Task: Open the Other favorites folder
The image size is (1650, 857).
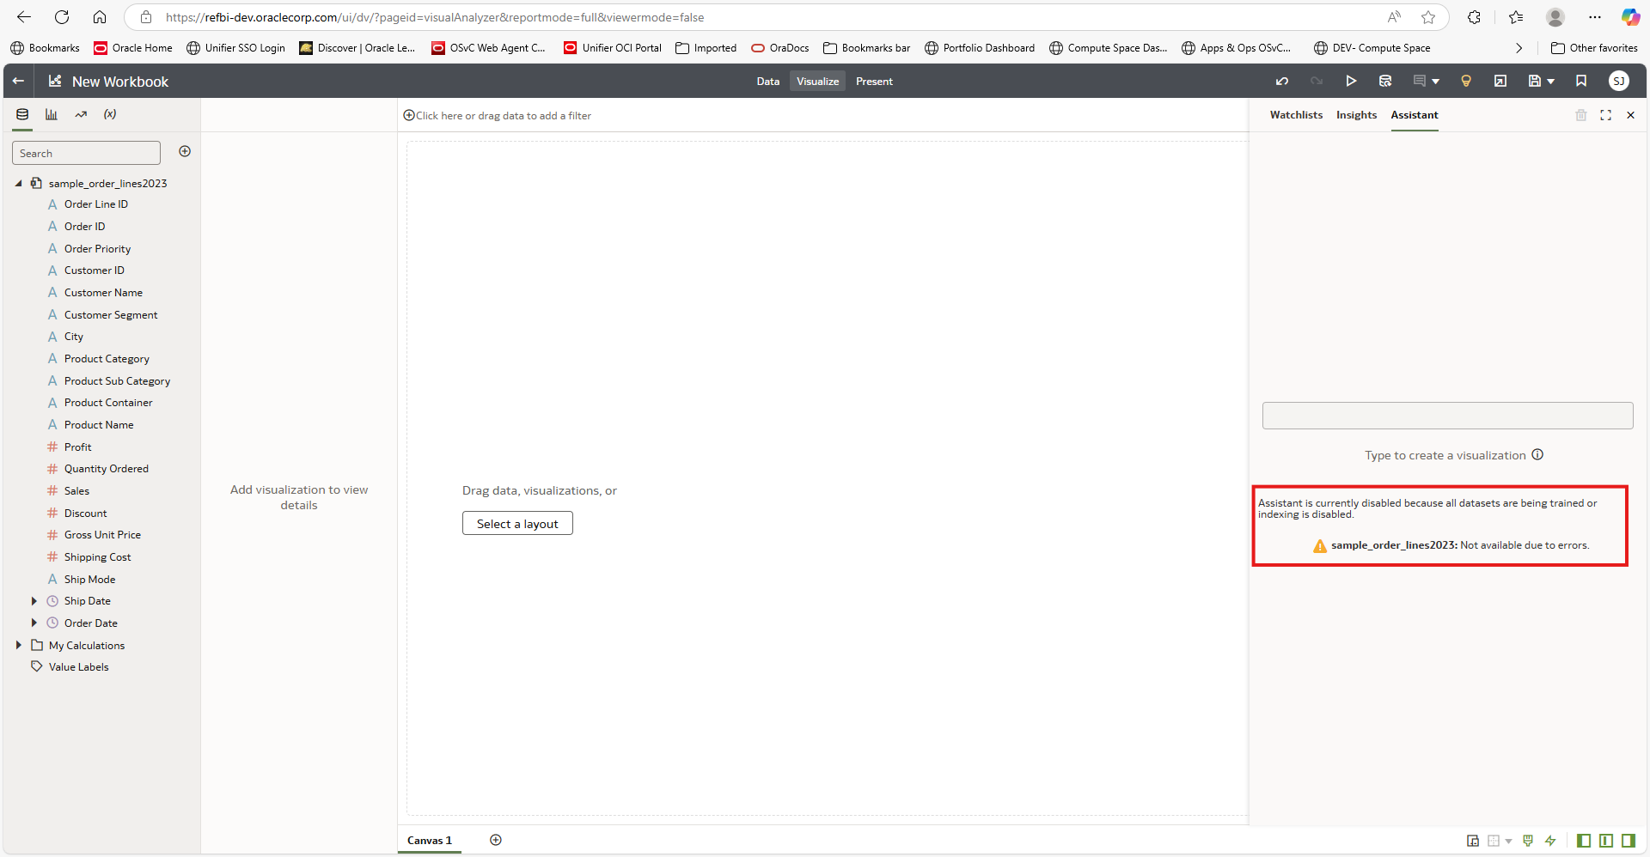Action: click(x=1594, y=48)
